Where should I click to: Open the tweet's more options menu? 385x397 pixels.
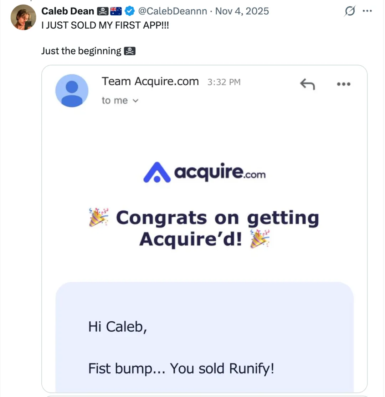pos(367,11)
